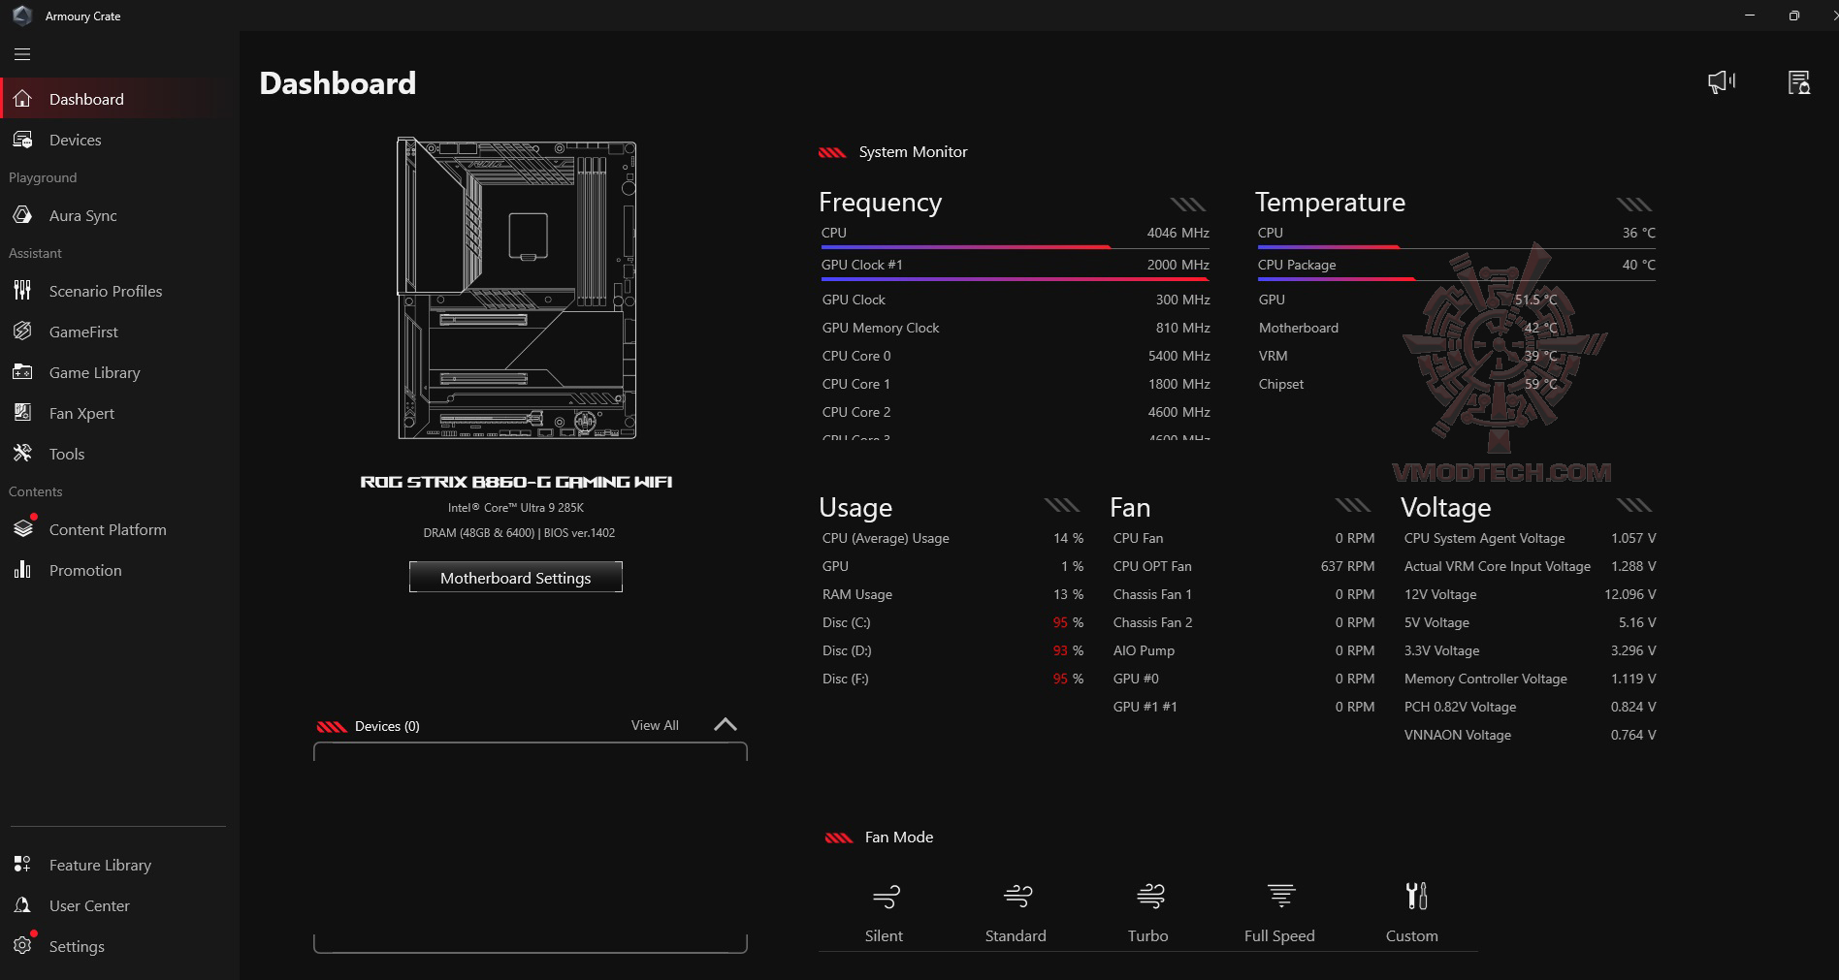
Task: Click the AIO Pump row
Action: (1243, 650)
